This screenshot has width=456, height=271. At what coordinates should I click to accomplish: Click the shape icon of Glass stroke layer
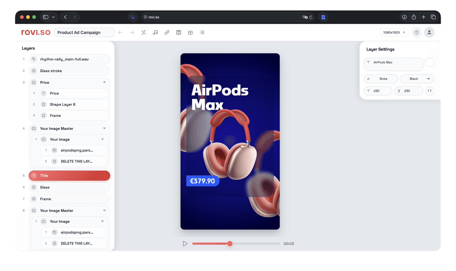(x=34, y=71)
